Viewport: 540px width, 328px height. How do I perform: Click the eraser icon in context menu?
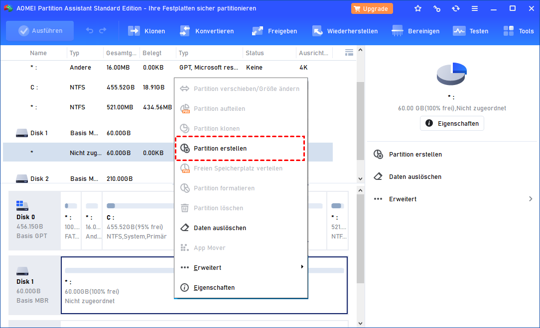coord(185,228)
